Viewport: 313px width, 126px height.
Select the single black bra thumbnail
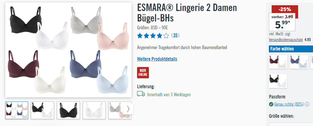pos(68,110)
